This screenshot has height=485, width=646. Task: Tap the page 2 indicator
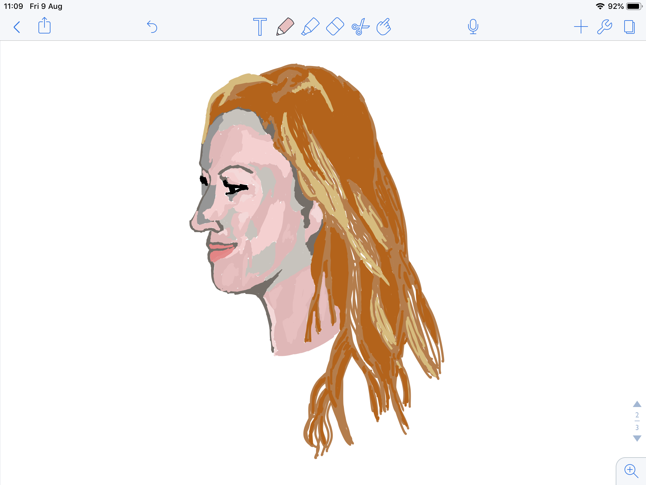(637, 415)
